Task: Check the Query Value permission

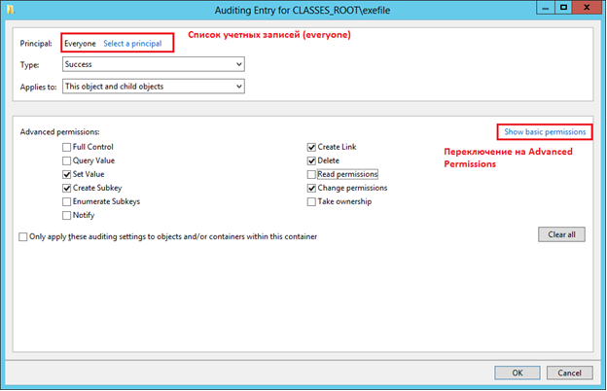Action: [66, 160]
